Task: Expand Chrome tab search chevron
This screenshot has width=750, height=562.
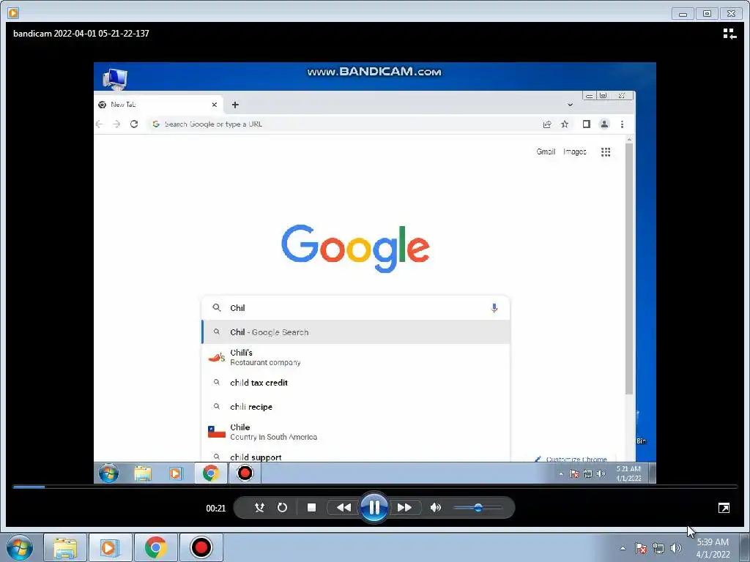Action: pyautogui.click(x=570, y=105)
